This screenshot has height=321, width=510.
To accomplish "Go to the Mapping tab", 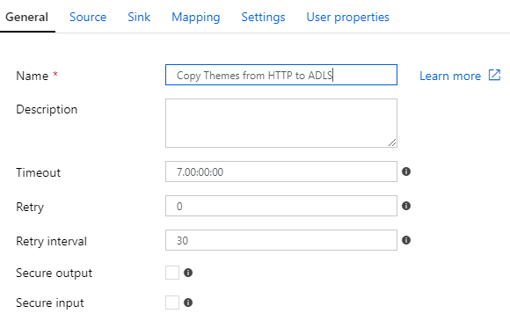I will point(196,17).
